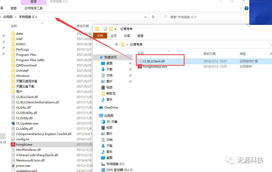Unpin 桌面 from quick access pin icon
Viewport: 272px width, 172px height.
130,64
